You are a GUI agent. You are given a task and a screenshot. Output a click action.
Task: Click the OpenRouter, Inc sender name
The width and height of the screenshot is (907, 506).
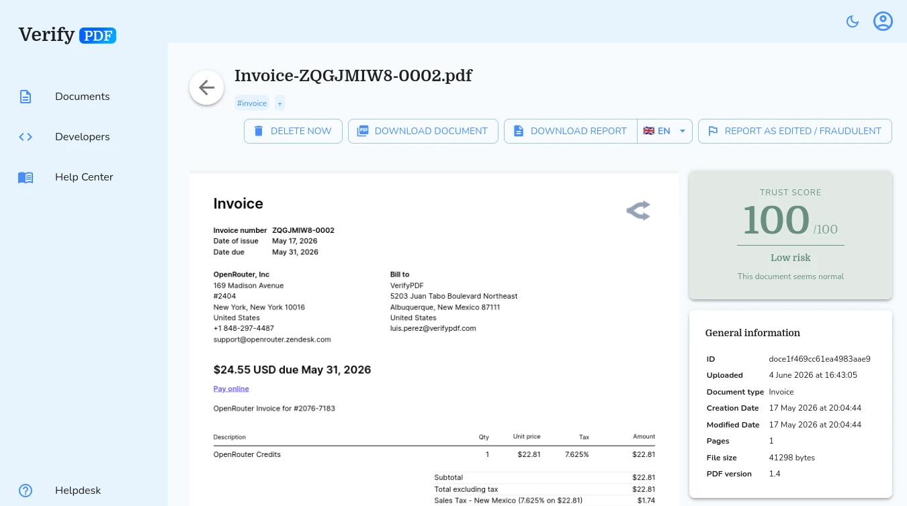point(241,274)
